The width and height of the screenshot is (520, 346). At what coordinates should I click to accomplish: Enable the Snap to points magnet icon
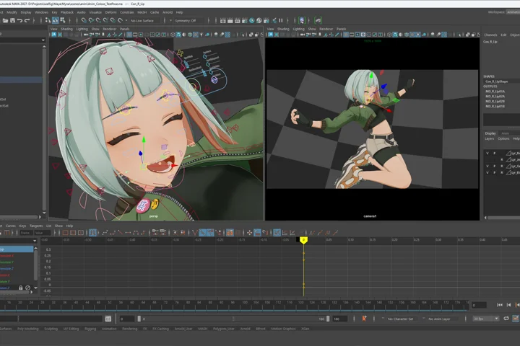pos(98,20)
